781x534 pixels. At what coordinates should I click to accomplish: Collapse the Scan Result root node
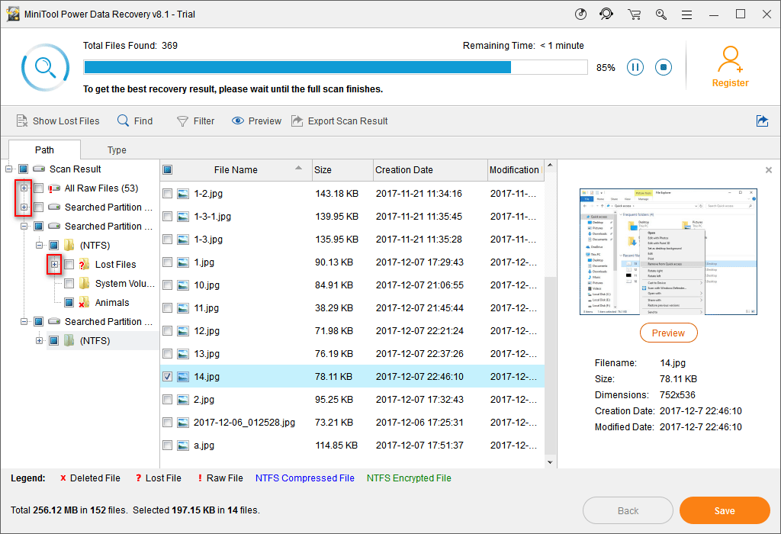[x=8, y=169]
